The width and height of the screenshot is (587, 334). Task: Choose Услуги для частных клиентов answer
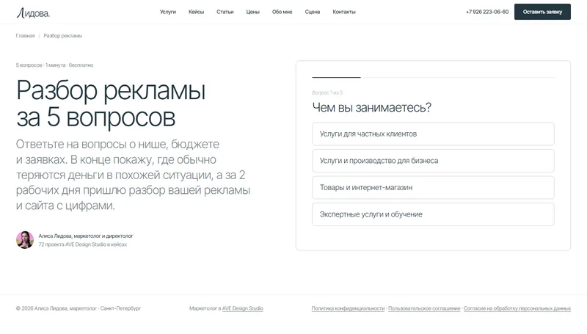[433, 134]
